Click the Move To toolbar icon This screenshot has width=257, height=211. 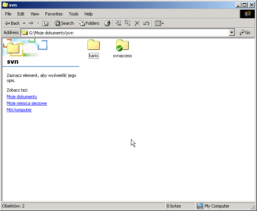119,23
